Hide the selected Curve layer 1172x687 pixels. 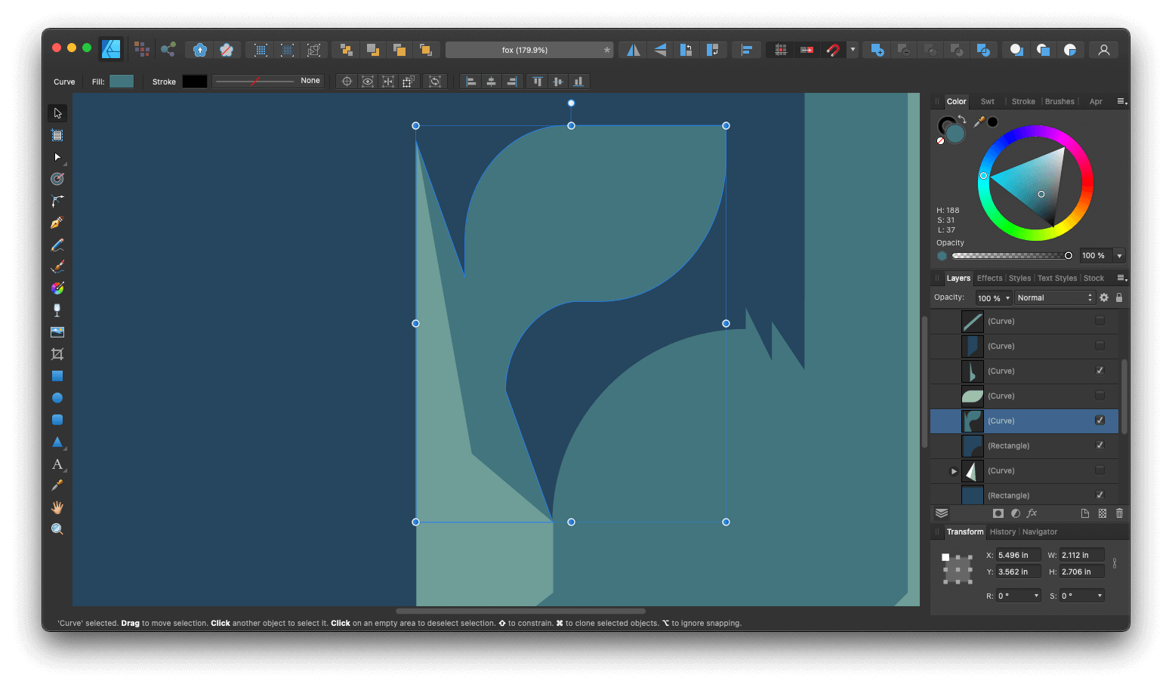(1100, 421)
